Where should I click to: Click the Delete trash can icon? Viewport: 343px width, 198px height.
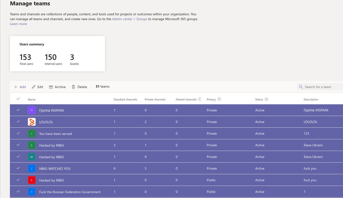pyautogui.click(x=73, y=87)
